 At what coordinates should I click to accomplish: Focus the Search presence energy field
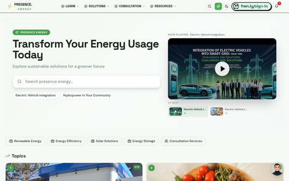(87, 82)
